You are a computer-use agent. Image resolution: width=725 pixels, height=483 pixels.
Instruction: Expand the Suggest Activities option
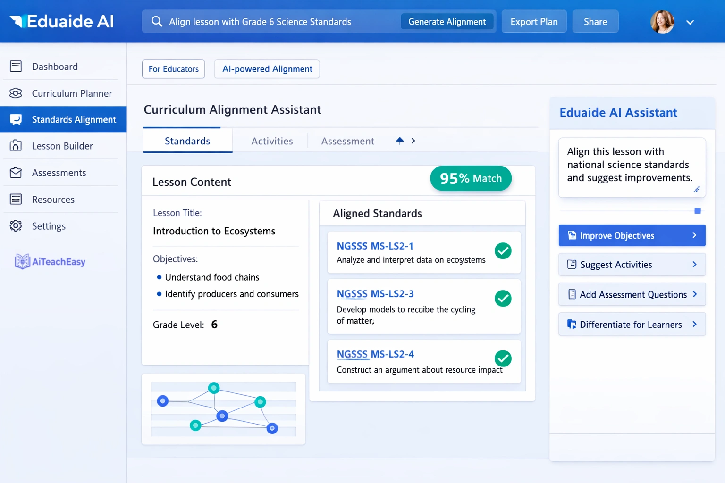coord(632,265)
